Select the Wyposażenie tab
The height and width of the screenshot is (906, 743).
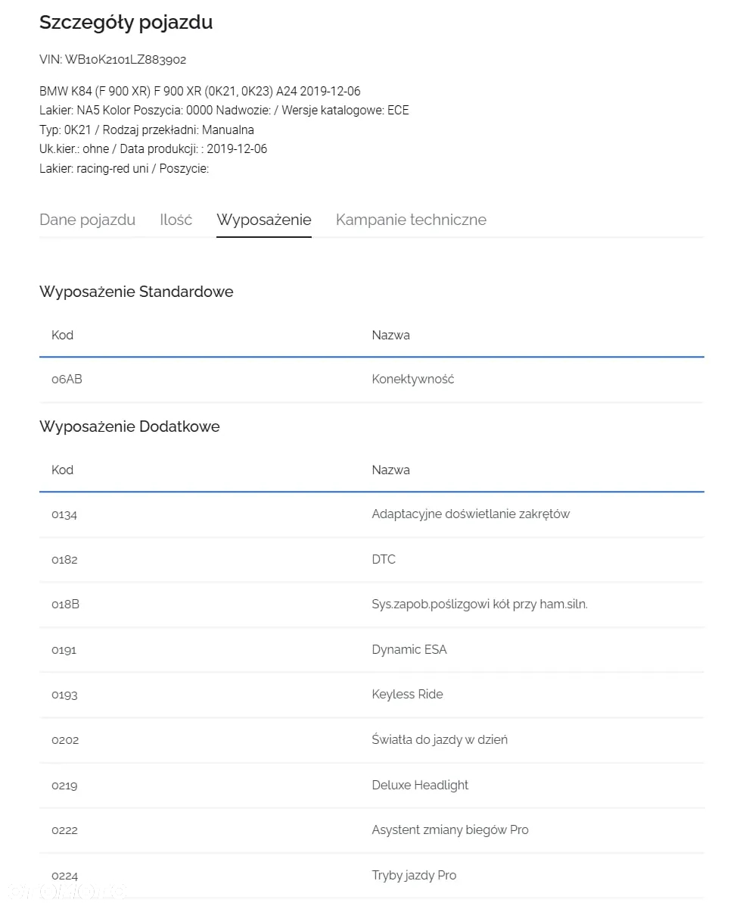[x=264, y=220]
